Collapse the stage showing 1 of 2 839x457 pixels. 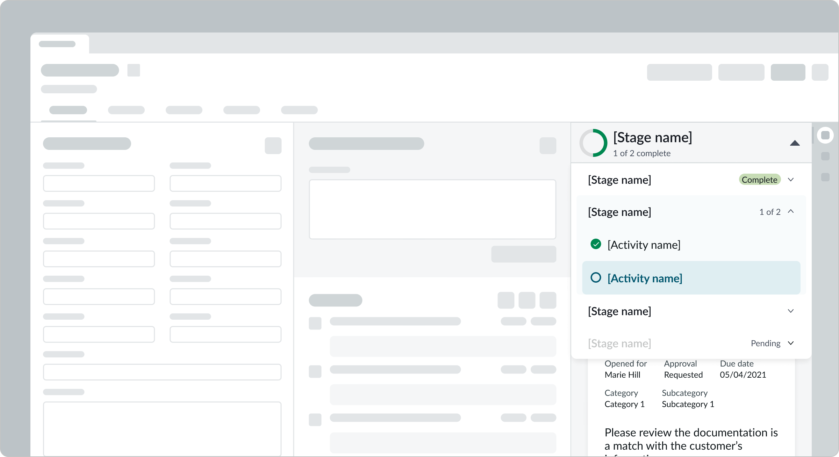pos(791,211)
